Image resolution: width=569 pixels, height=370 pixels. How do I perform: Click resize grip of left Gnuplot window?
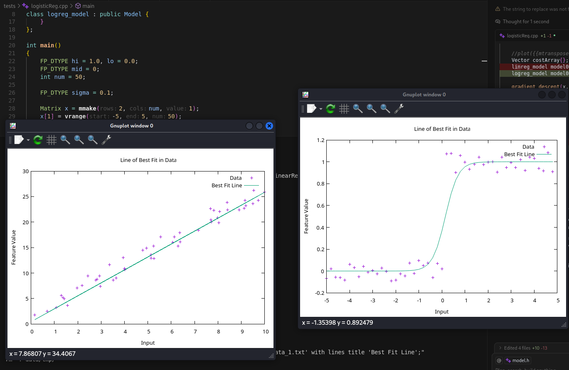(x=271, y=355)
